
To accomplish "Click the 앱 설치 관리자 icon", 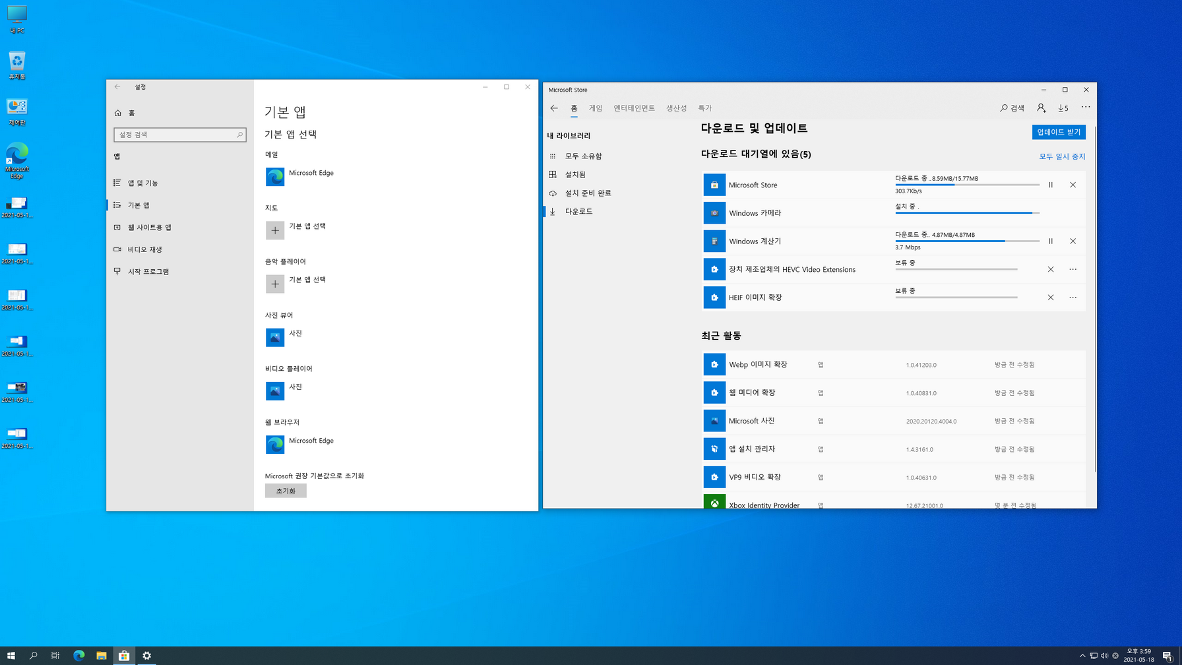I will pos(714,449).
